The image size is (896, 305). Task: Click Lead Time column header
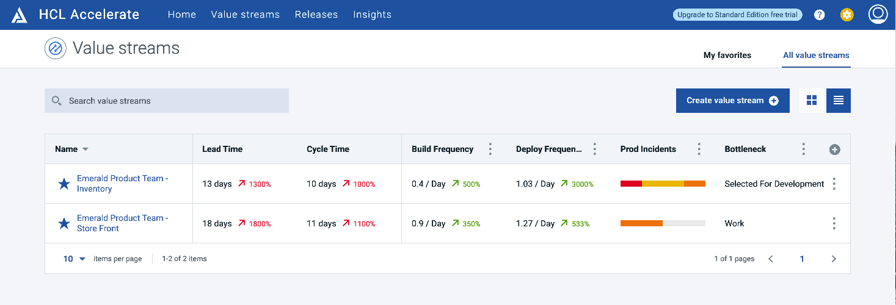222,149
